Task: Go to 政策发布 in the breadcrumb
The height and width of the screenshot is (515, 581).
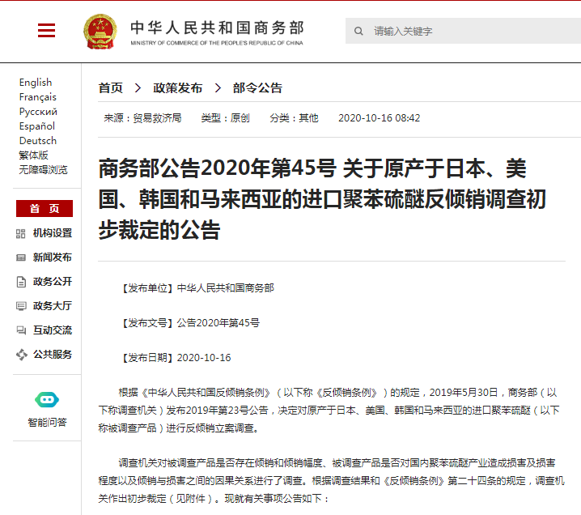Action: [x=178, y=88]
